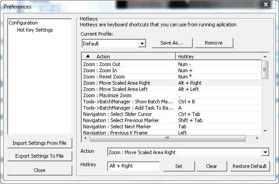Viewport: 279px width, 184px height.
Task: Select Navigation : Select Previous Marker row
Action: click(172, 120)
